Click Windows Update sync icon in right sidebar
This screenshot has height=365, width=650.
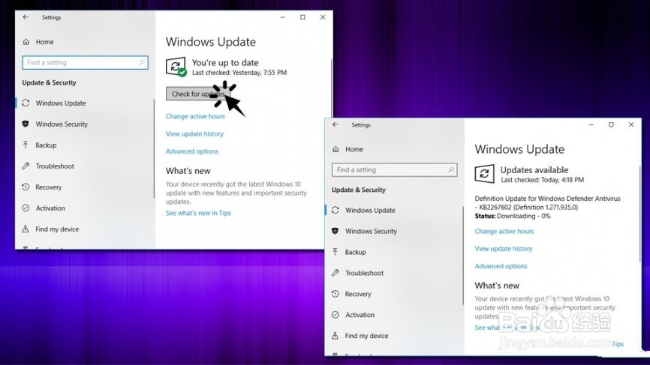click(336, 210)
